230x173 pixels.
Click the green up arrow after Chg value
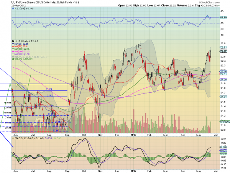(219, 6)
